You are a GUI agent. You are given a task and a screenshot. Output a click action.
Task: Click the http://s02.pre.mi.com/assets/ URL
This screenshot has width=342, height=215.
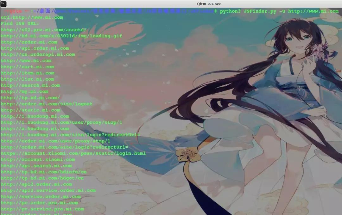click(x=44, y=30)
